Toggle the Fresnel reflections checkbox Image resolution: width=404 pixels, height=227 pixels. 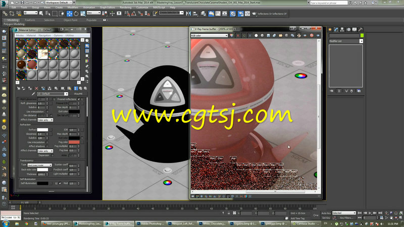click(x=79, y=99)
